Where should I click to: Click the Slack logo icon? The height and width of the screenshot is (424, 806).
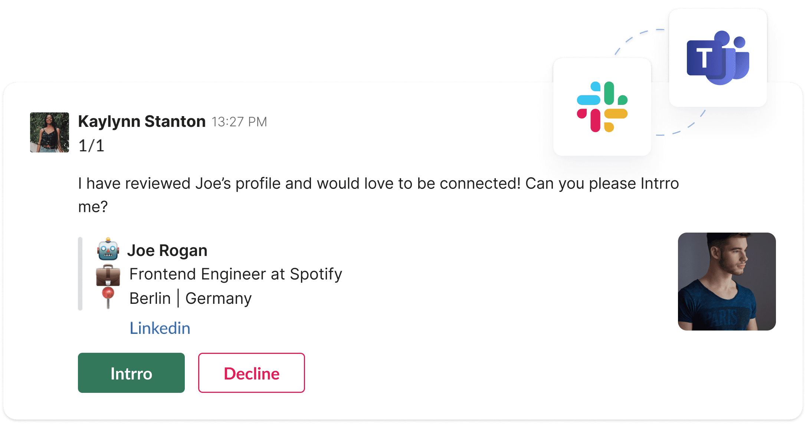click(x=602, y=107)
